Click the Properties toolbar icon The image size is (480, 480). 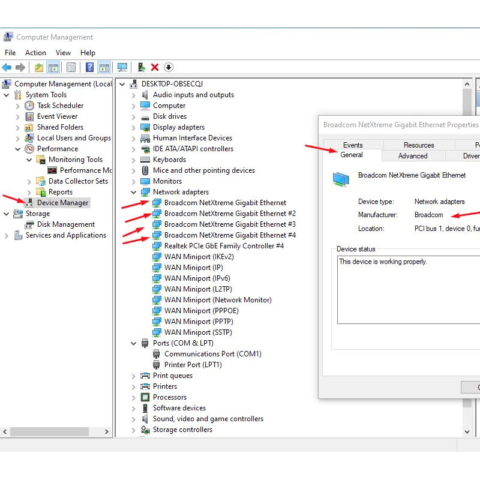tap(71, 67)
